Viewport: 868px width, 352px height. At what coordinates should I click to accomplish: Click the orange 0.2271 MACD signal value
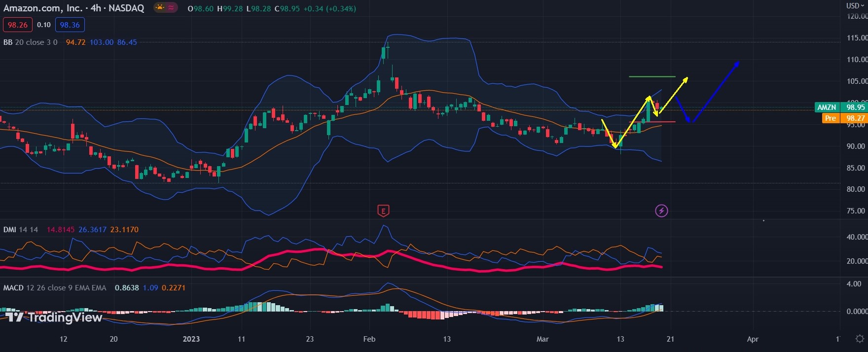174,288
